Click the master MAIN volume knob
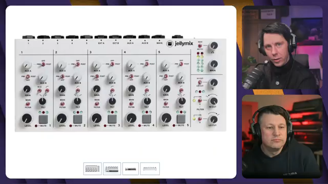This screenshot has width=328, height=184. click(214, 64)
